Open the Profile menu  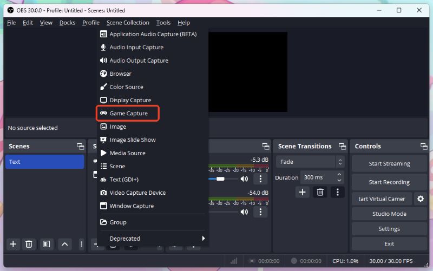coord(91,23)
